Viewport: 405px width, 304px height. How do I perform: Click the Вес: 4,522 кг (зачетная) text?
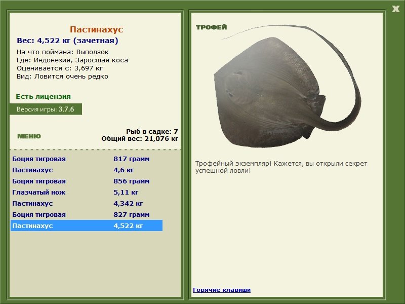[x=67, y=41]
